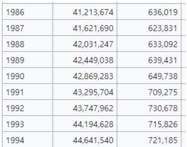The width and height of the screenshot is (187, 147).
Task: Click the 1988 year cell
Action: 28,44
